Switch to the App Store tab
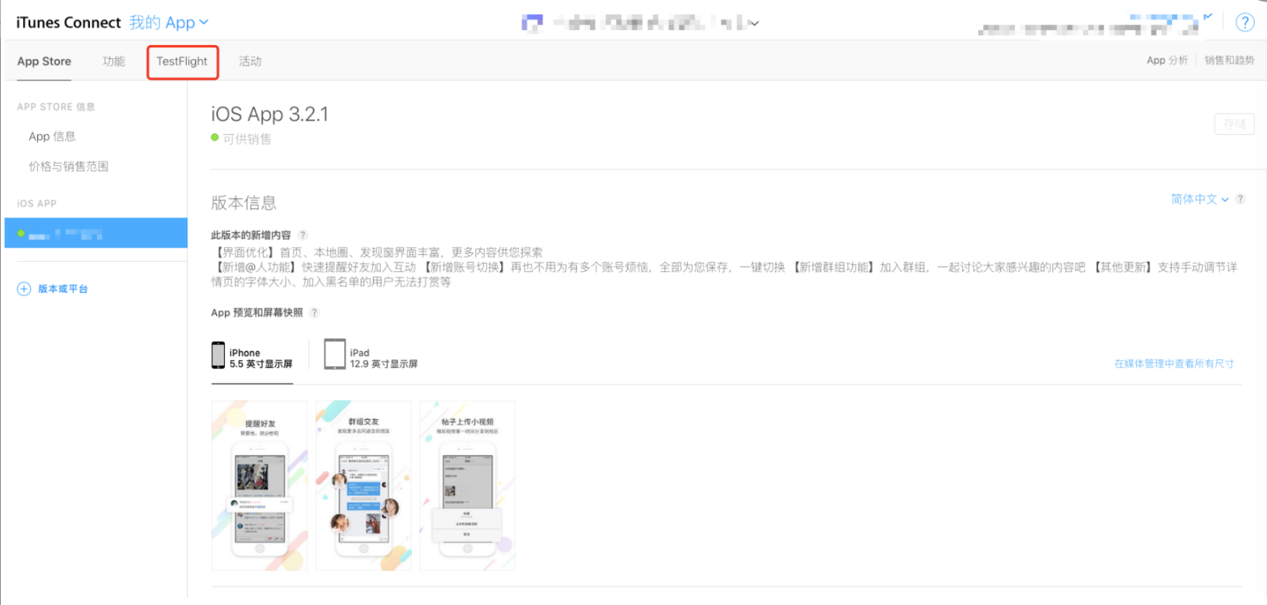Screen dimensions: 1267x605 pyautogui.click(x=44, y=61)
